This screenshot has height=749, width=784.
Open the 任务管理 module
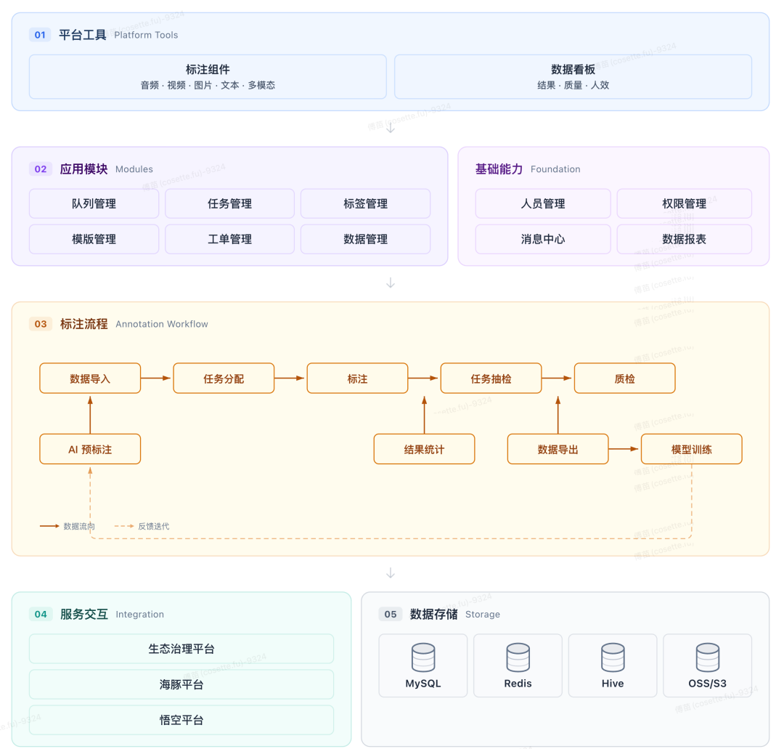click(229, 203)
